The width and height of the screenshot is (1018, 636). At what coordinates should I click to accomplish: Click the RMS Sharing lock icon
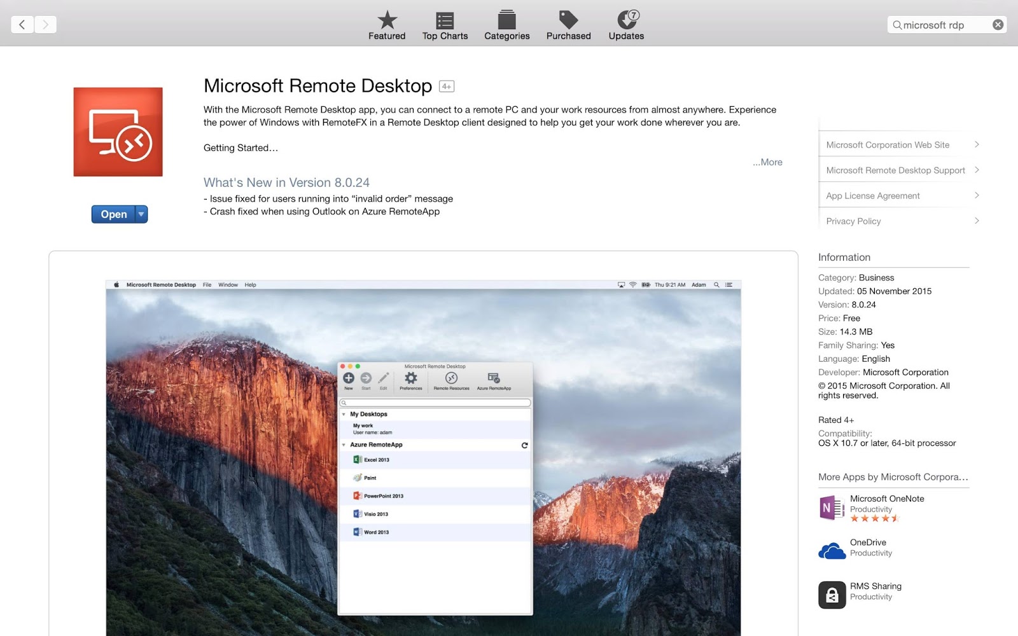(832, 595)
